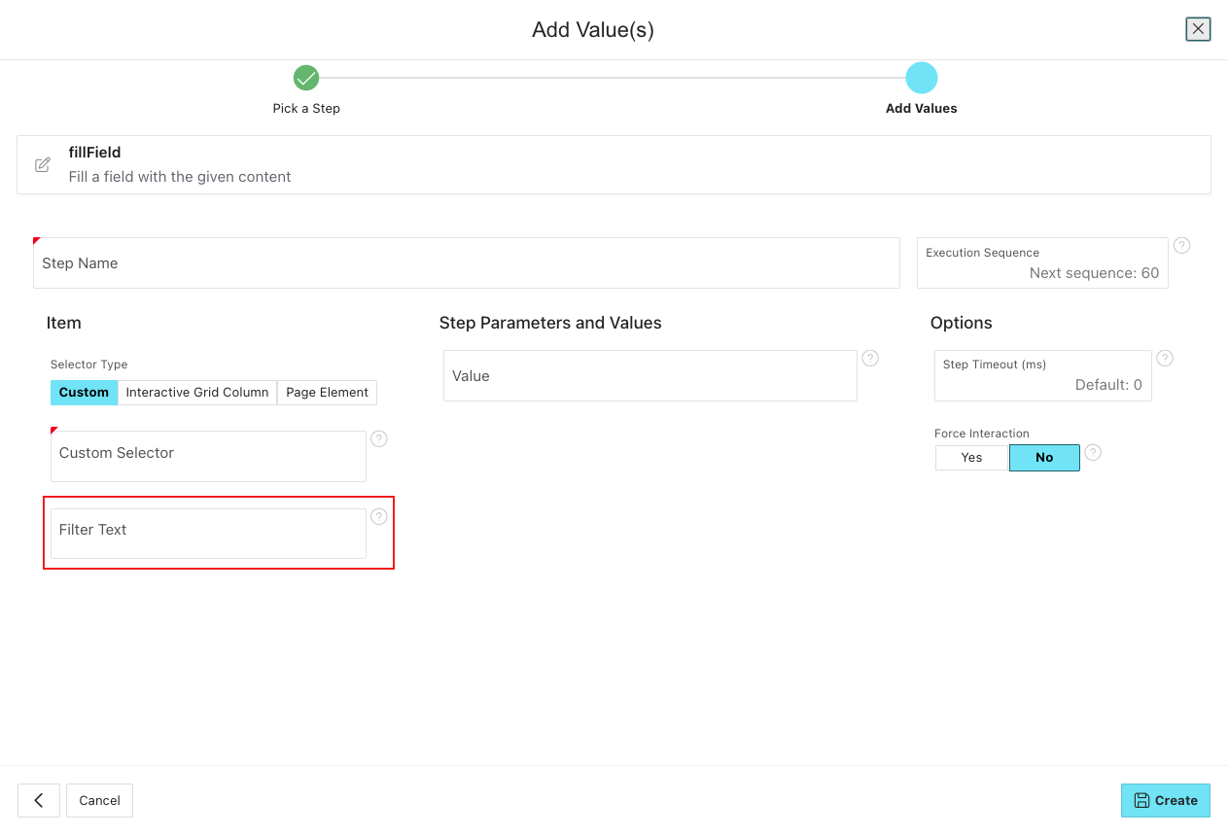Click the help icon next to Custom Selector
Image resolution: width=1228 pixels, height=836 pixels.
coord(379,439)
